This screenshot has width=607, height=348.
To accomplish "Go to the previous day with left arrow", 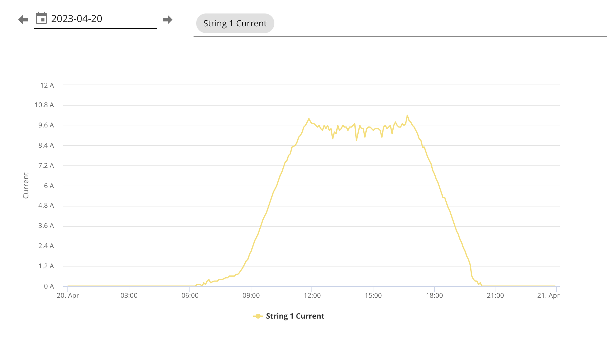I will pyautogui.click(x=23, y=20).
